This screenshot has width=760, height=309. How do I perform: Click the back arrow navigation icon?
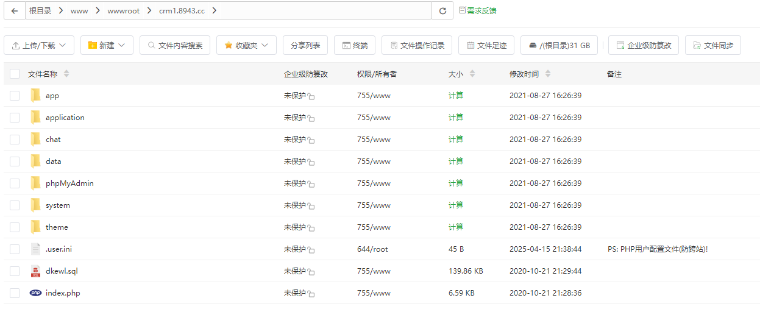pyautogui.click(x=14, y=11)
